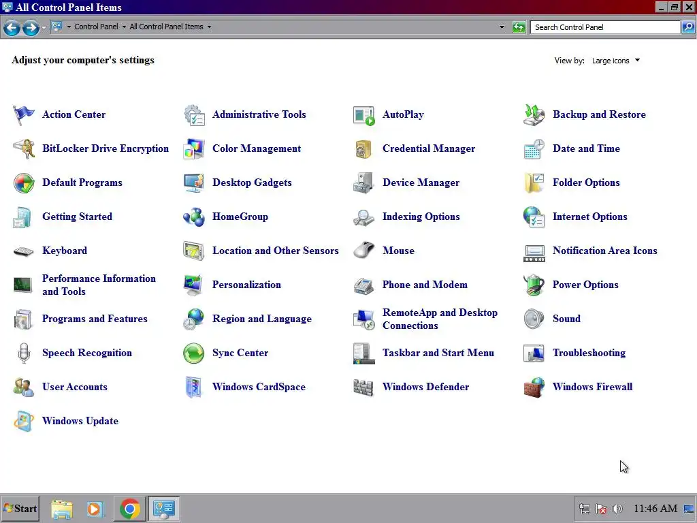Viewport: 697px width, 523px height.
Task: Click the Sync Center green icon
Action: (x=194, y=353)
